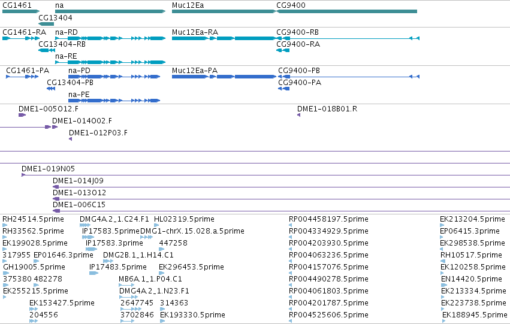510x324 pixels.
Task: Select the DME1-019N05 clone line
Action: pyautogui.click(x=265, y=175)
